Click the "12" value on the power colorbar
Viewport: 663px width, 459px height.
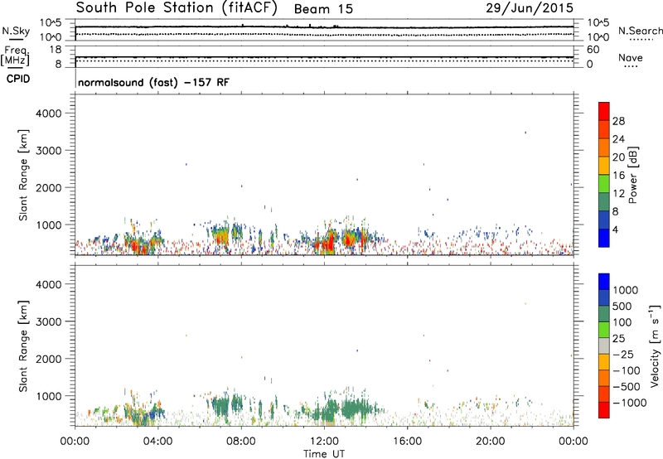pyautogui.click(x=618, y=194)
